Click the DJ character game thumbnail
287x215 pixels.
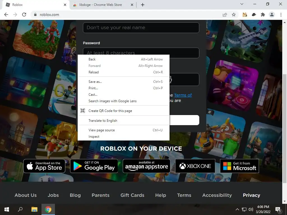tap(233, 86)
